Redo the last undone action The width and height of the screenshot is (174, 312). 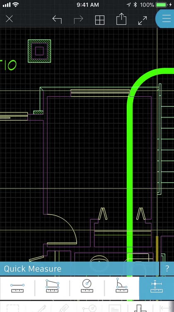tap(78, 20)
